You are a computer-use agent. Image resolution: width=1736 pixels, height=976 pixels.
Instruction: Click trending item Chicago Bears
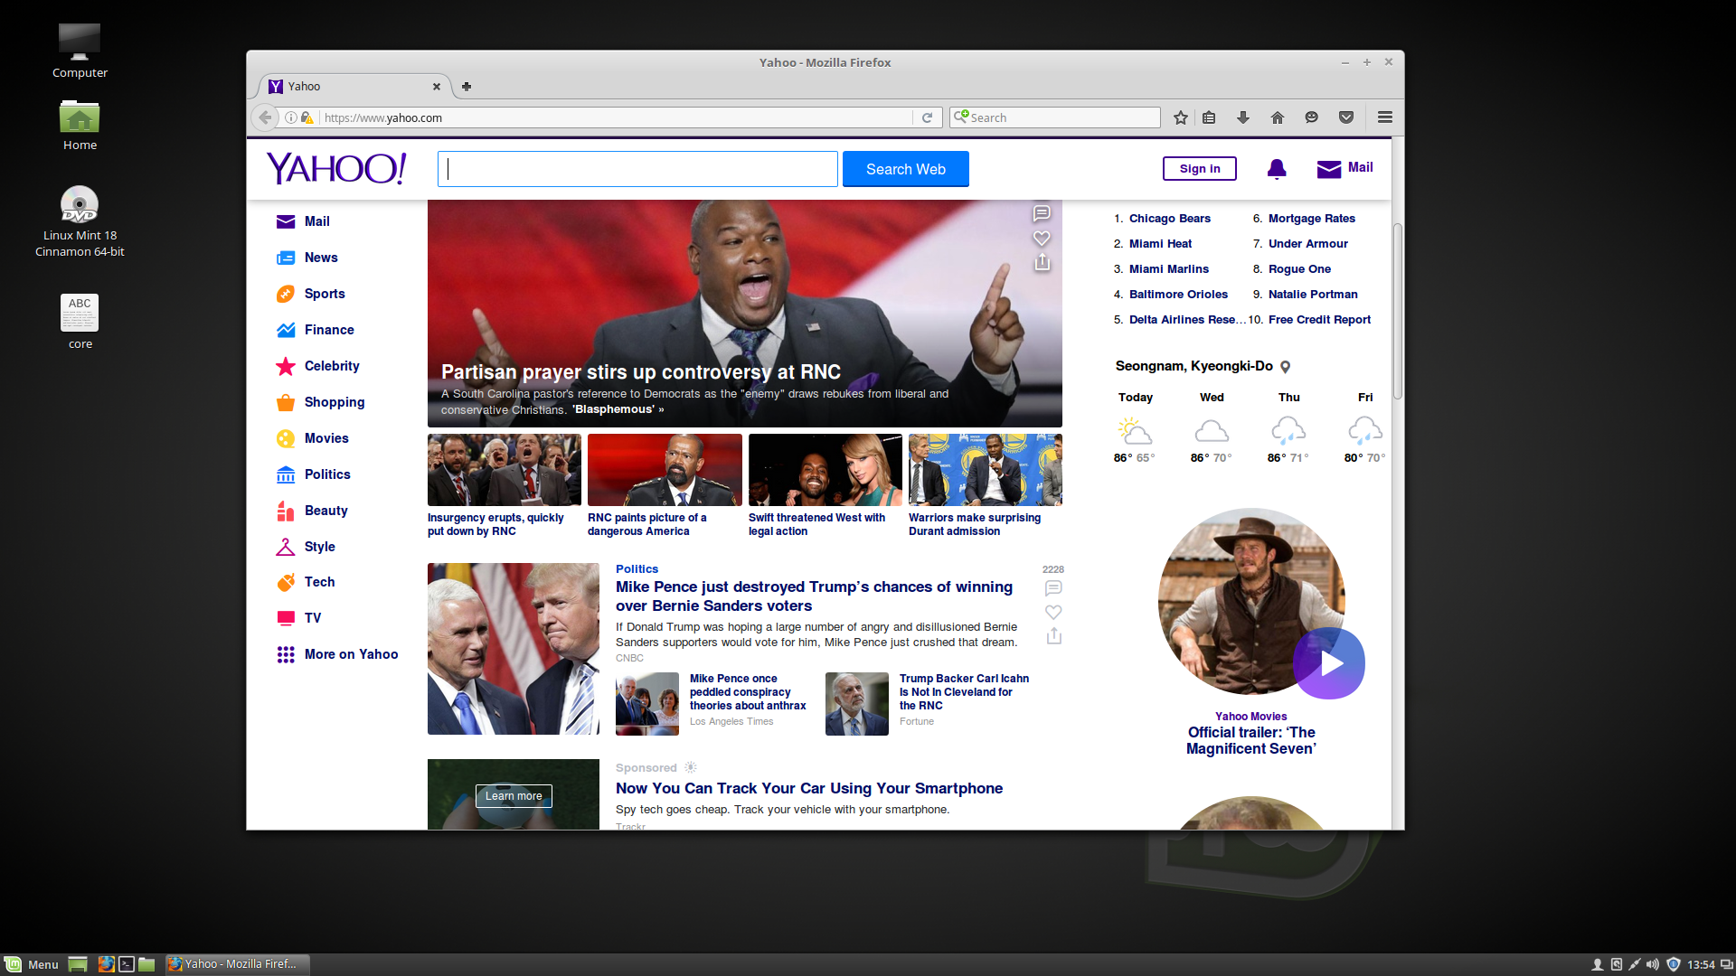(1169, 219)
